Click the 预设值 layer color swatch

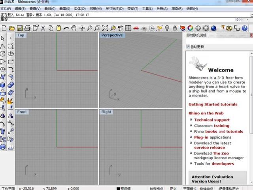coord(118,188)
